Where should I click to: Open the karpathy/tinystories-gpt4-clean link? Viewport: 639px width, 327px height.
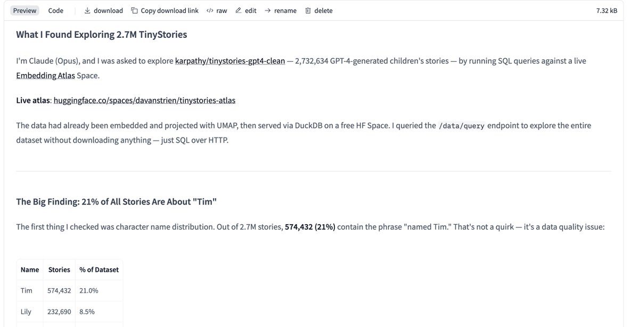click(x=230, y=61)
